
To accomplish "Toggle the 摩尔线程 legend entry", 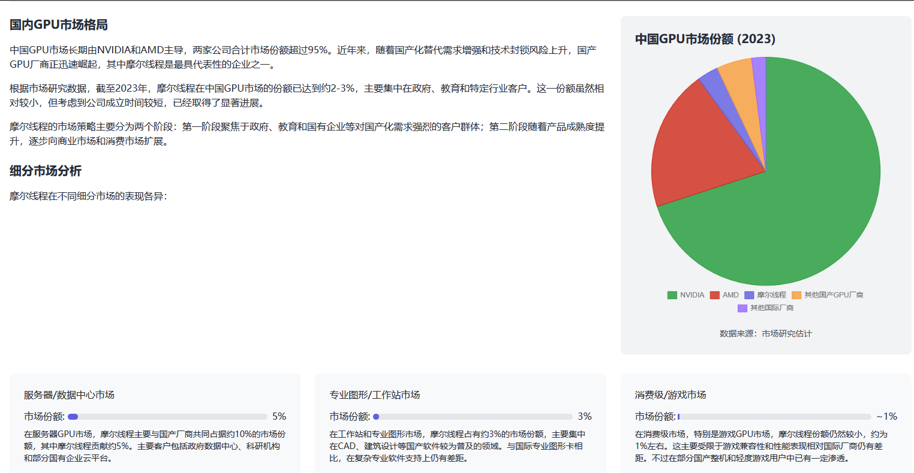I will [x=765, y=295].
